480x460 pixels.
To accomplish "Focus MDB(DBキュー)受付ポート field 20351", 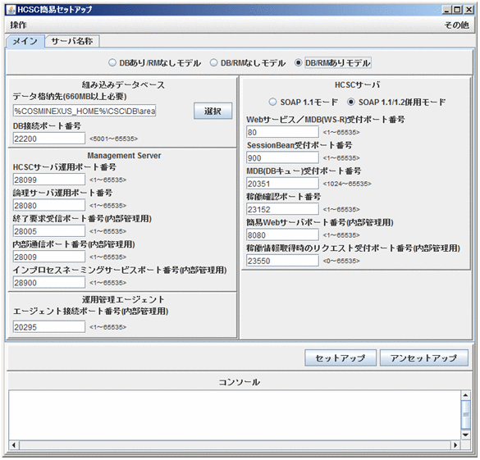I will 282,184.
